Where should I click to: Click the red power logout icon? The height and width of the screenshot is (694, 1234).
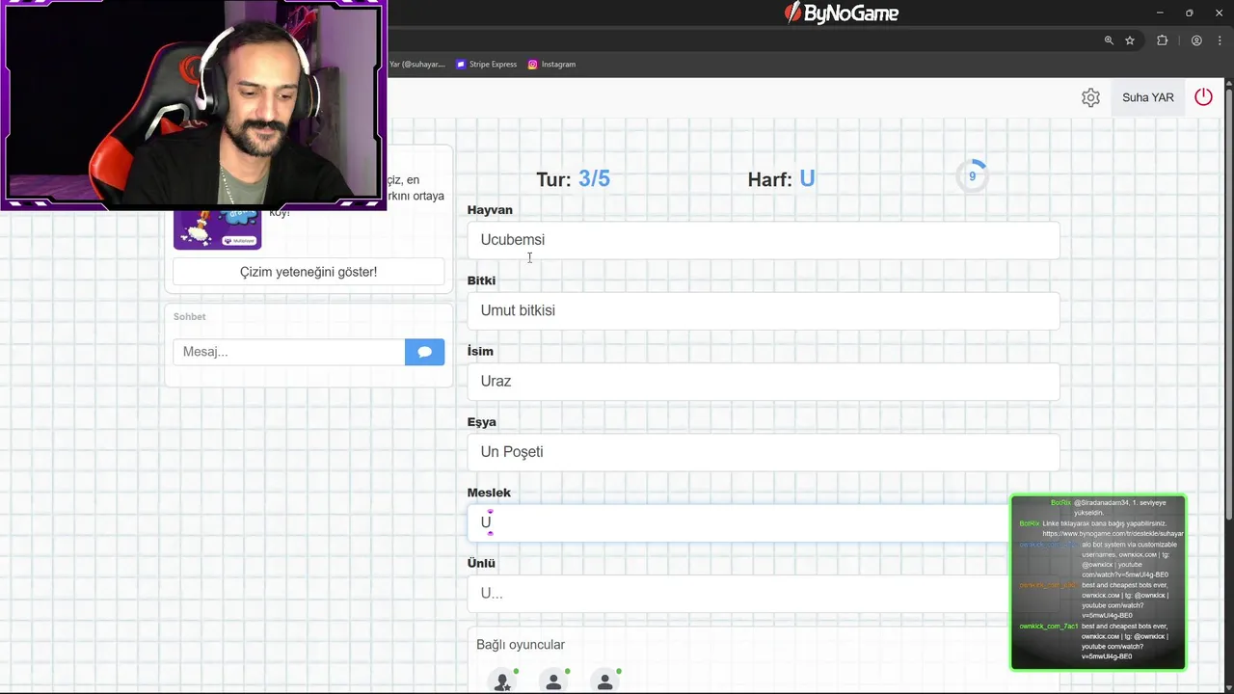pos(1203,97)
